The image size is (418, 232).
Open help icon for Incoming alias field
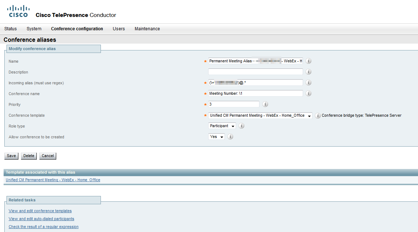click(308, 82)
